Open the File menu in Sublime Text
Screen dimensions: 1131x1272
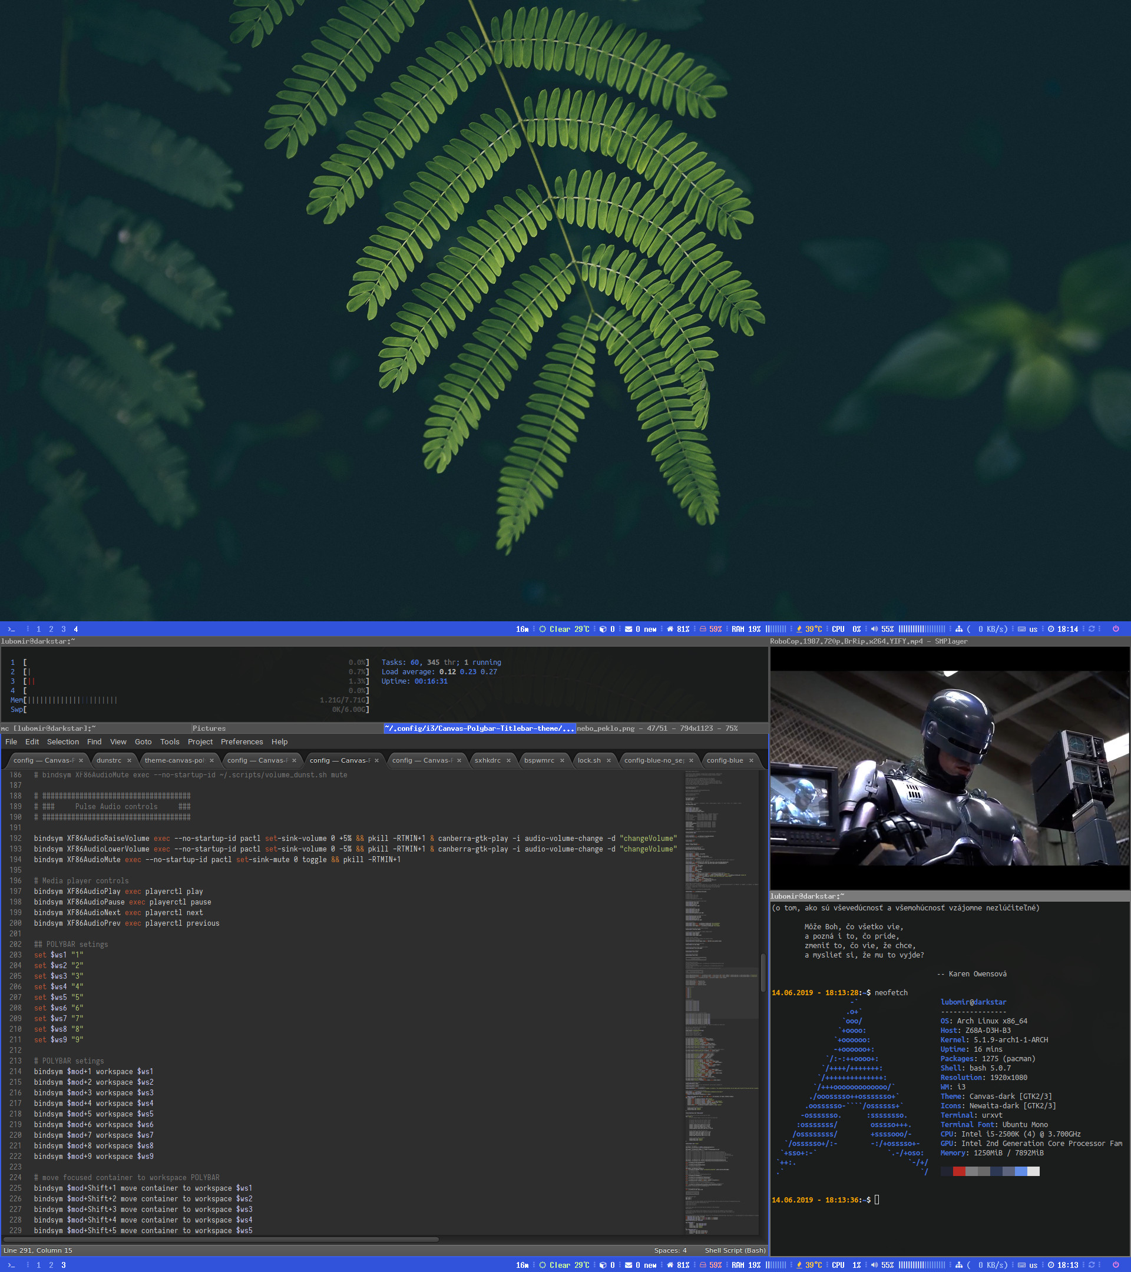tap(11, 742)
